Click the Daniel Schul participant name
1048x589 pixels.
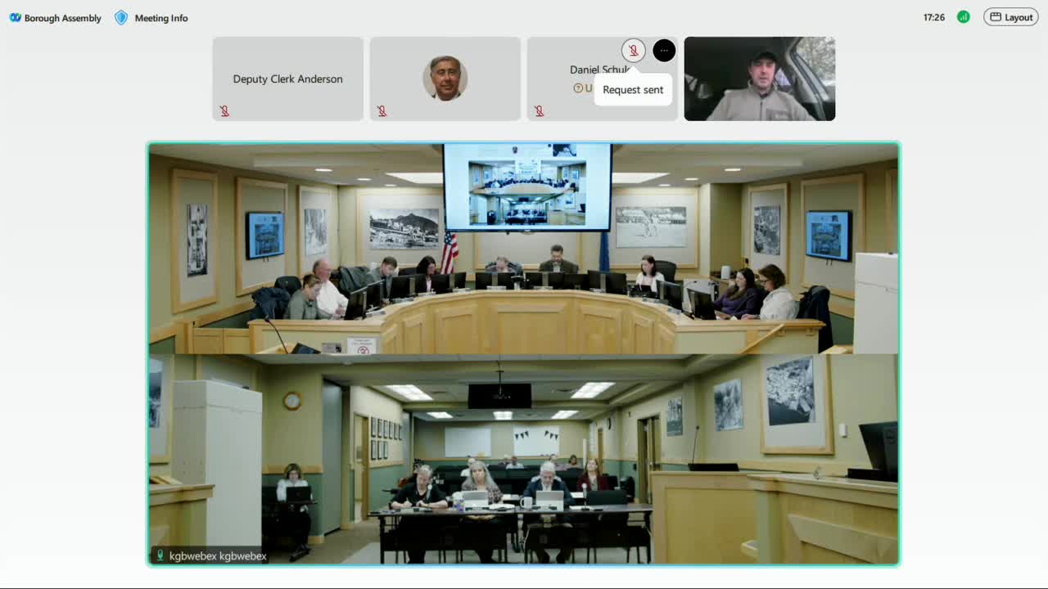click(x=599, y=70)
